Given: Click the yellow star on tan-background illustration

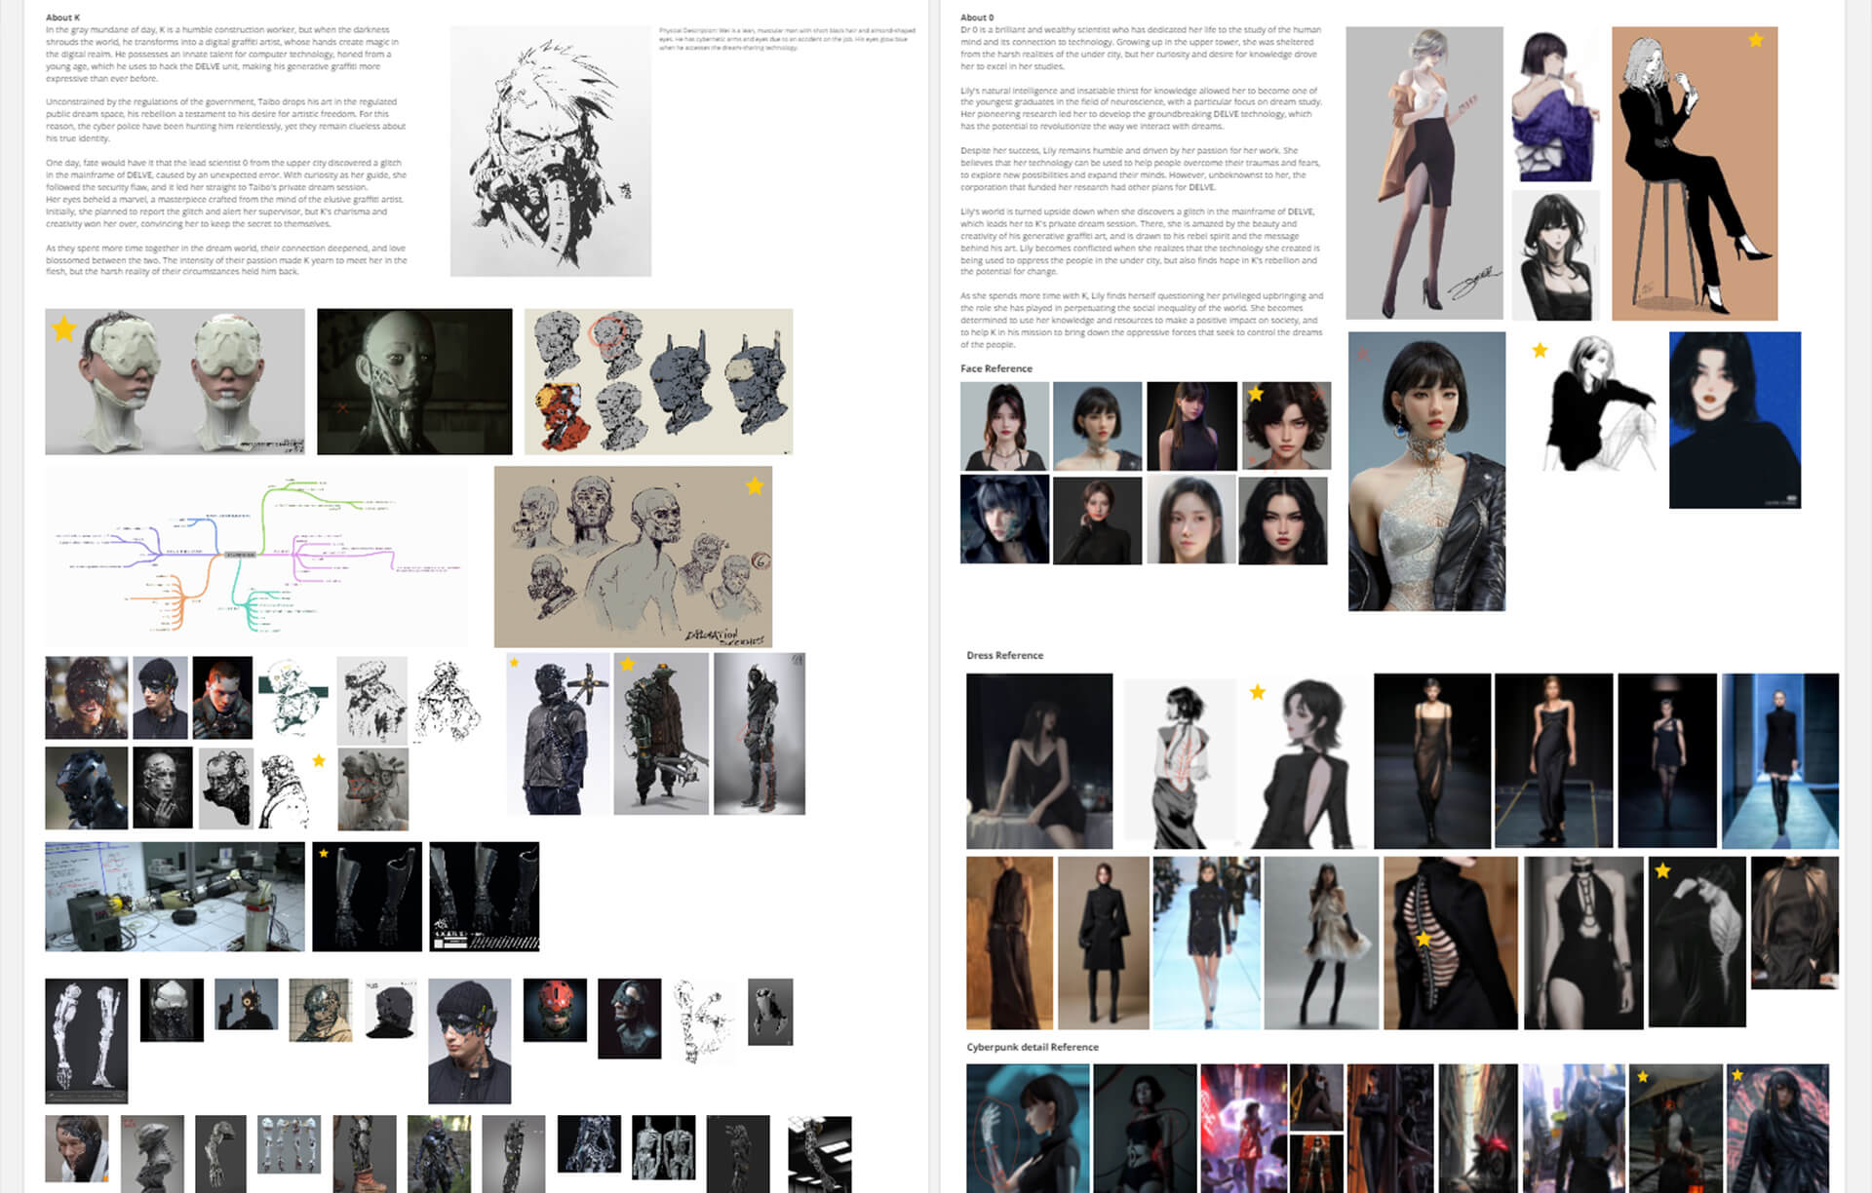Looking at the screenshot, I should (x=1756, y=40).
